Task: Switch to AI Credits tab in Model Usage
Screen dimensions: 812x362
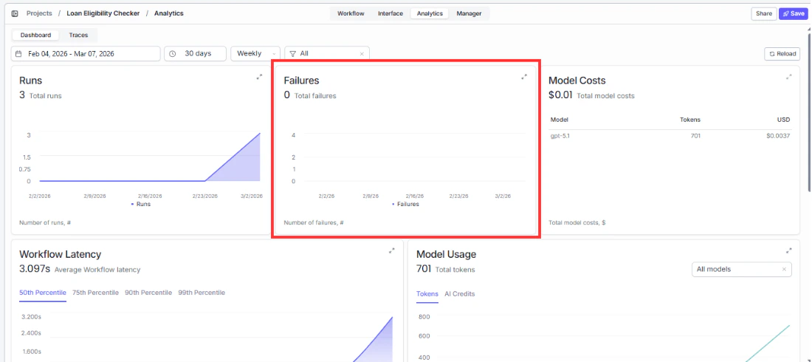Action: tap(459, 294)
